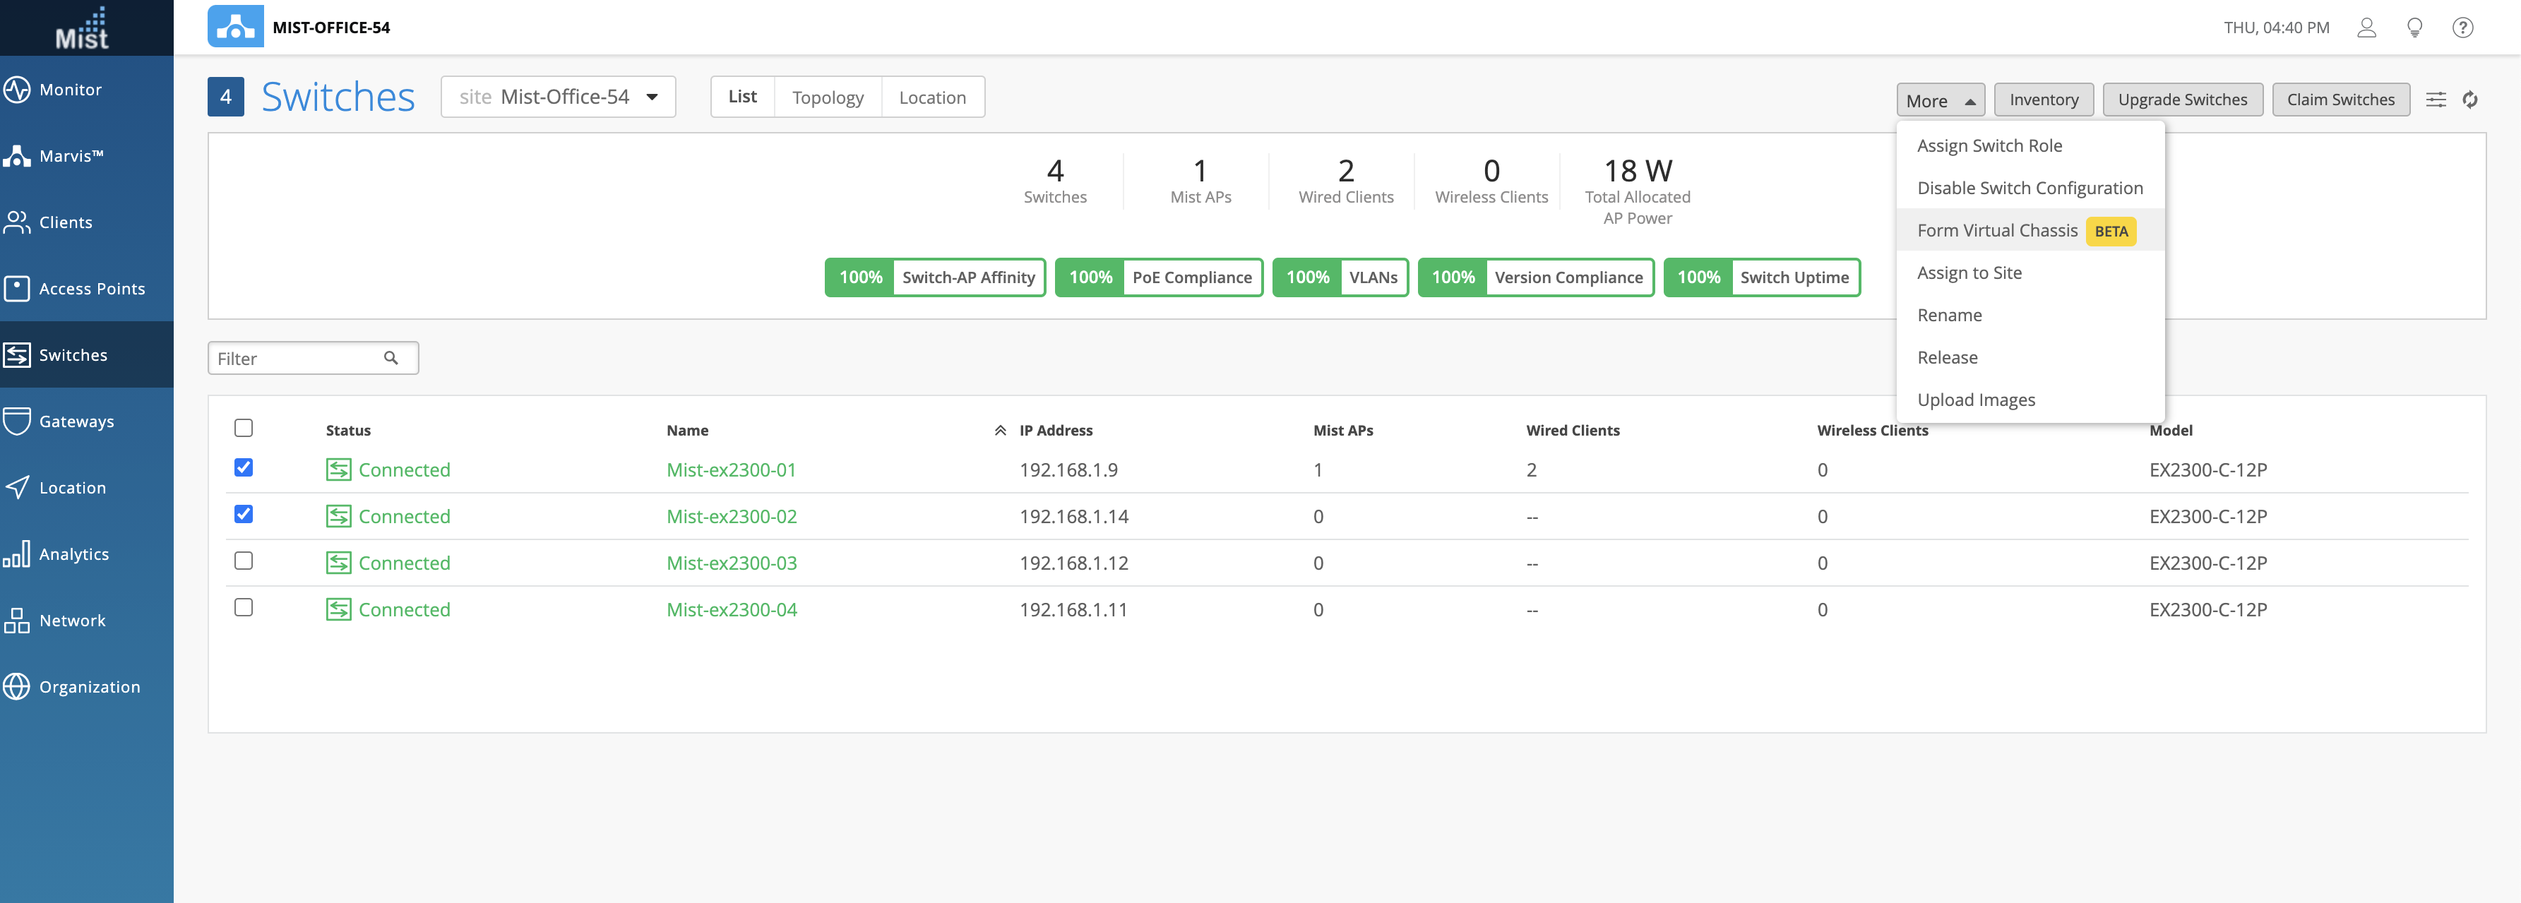Switch to the Topology tab
This screenshot has height=903, width=2521.
click(x=827, y=97)
